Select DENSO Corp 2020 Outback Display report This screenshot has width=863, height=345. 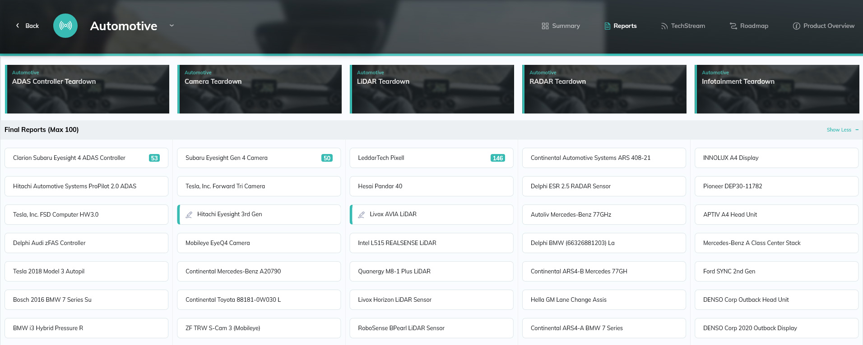click(776, 328)
